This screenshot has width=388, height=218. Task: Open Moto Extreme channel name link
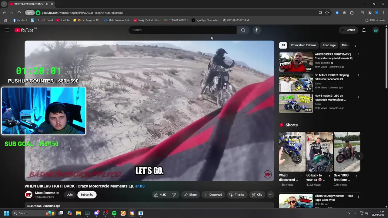tap(45, 193)
